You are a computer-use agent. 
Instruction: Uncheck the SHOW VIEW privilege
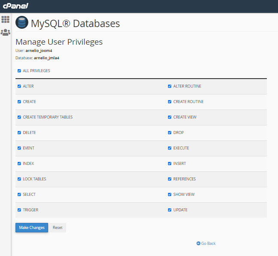pyautogui.click(x=170, y=195)
